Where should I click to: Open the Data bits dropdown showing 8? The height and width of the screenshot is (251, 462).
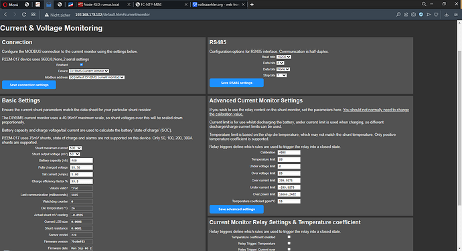pos(280,63)
